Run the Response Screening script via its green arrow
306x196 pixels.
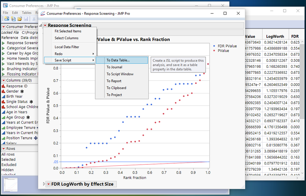3,43
